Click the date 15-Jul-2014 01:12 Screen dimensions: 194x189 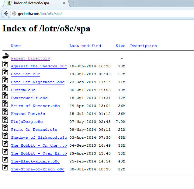click(90, 114)
